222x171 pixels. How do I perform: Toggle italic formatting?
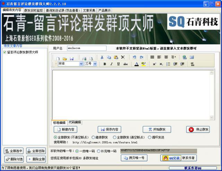pyautogui.click(x=112, y=64)
